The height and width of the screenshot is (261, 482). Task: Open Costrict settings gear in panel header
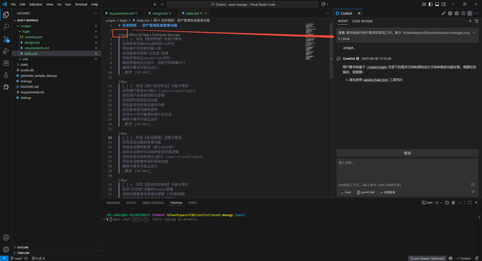[450, 13]
